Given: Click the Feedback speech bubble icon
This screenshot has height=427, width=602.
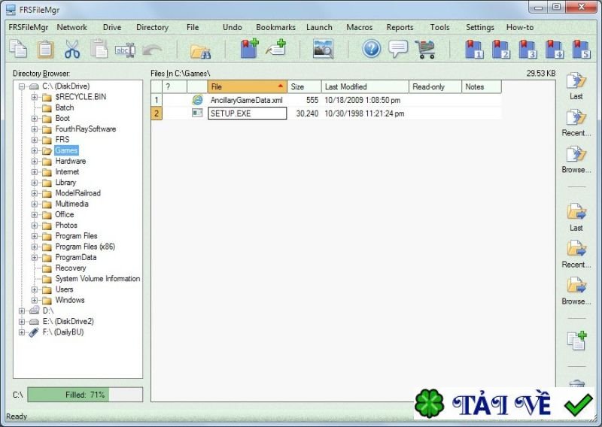Looking at the screenshot, I should coord(398,49).
